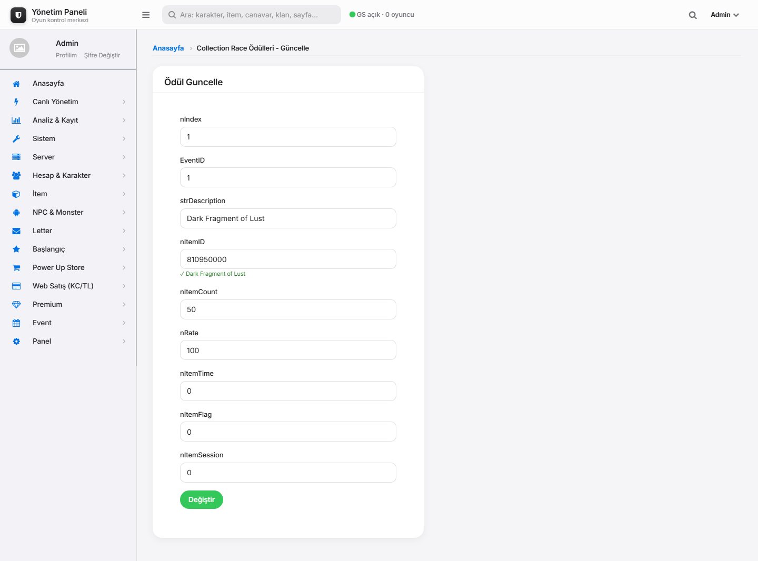Click the Anasayfa home icon in sidebar
Image resolution: width=758 pixels, height=561 pixels.
16,84
